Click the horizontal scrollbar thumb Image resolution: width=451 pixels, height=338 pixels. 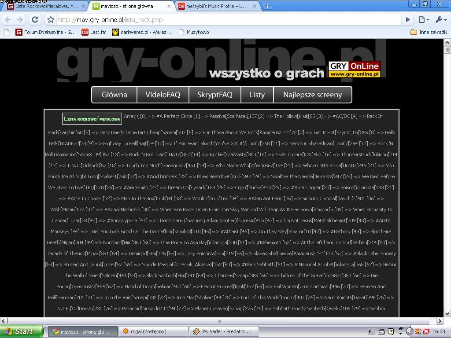tap(219, 321)
